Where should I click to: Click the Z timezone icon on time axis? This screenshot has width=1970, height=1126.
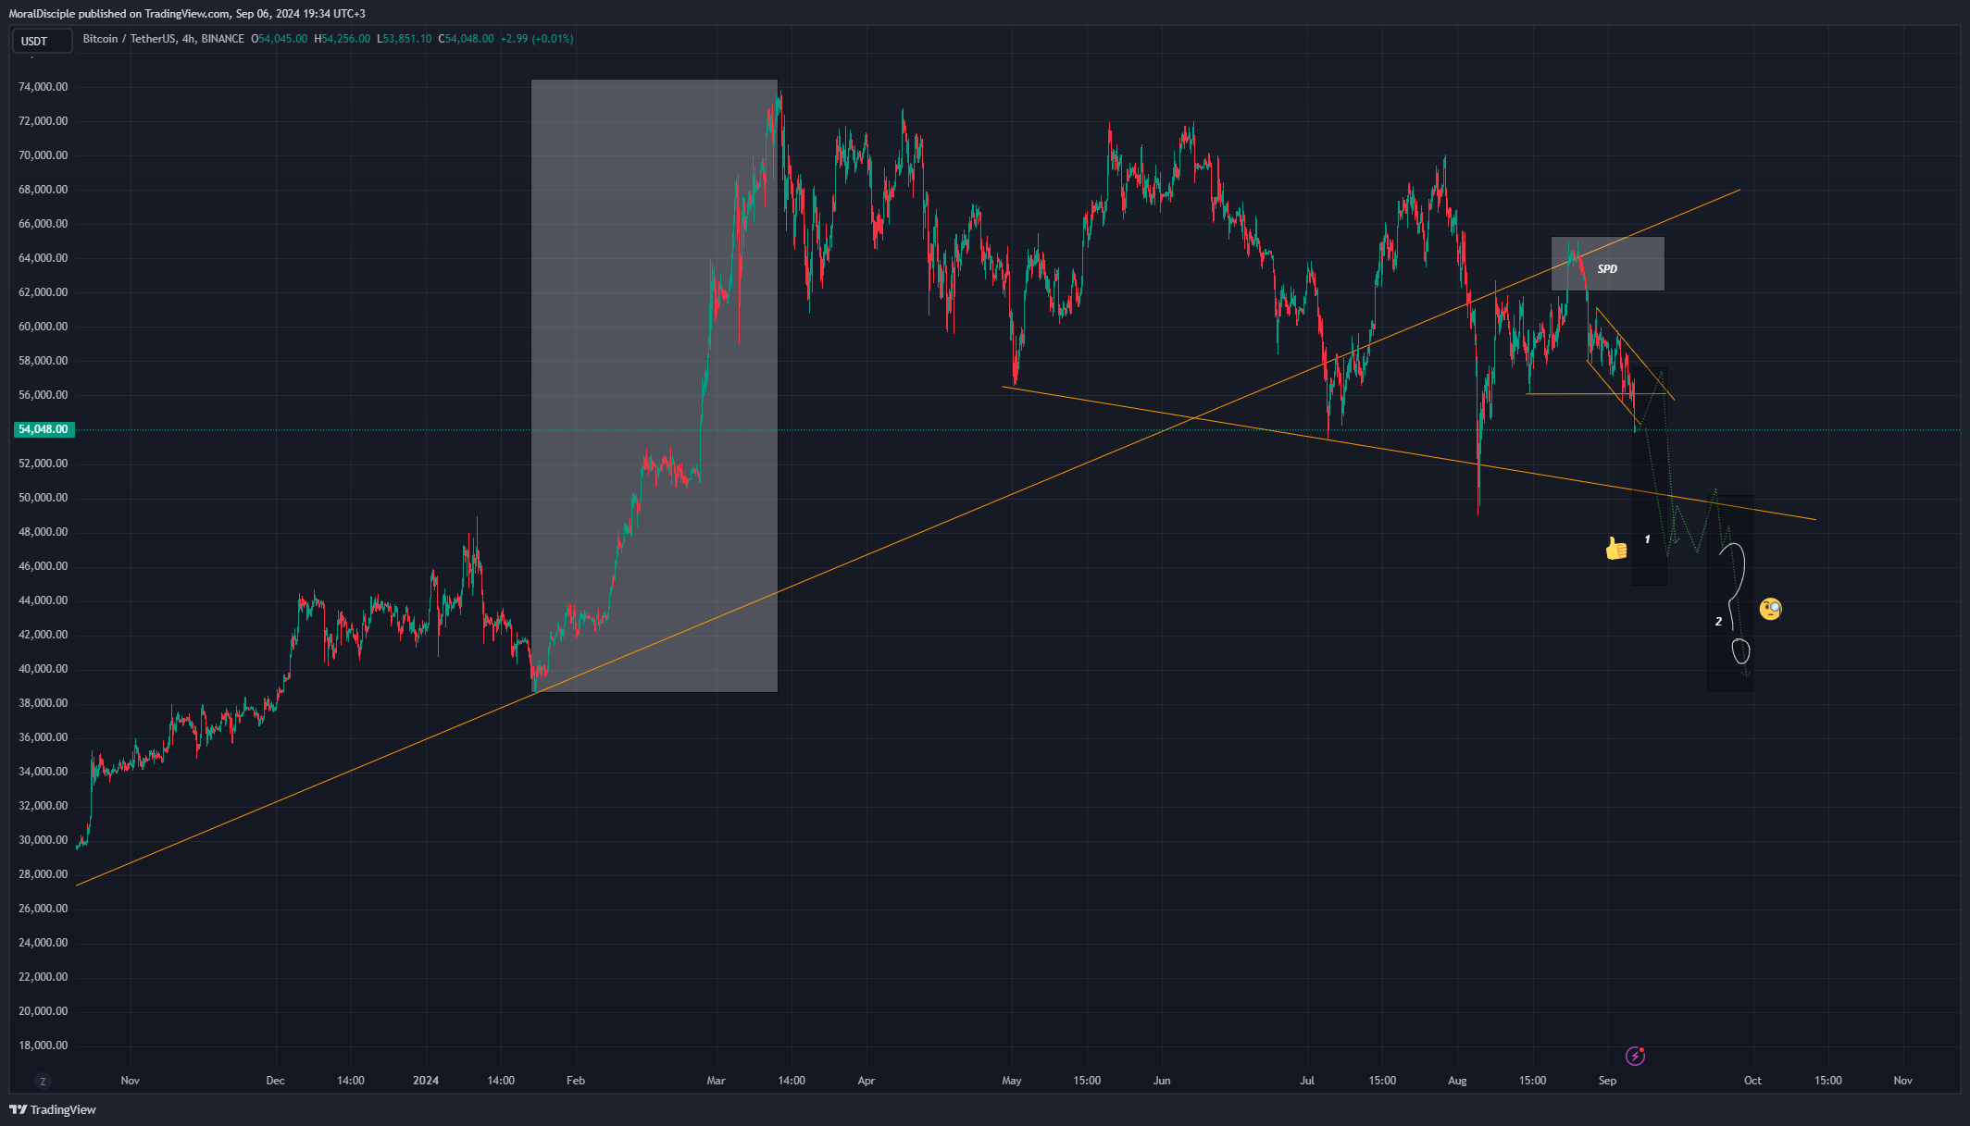pyautogui.click(x=43, y=1081)
